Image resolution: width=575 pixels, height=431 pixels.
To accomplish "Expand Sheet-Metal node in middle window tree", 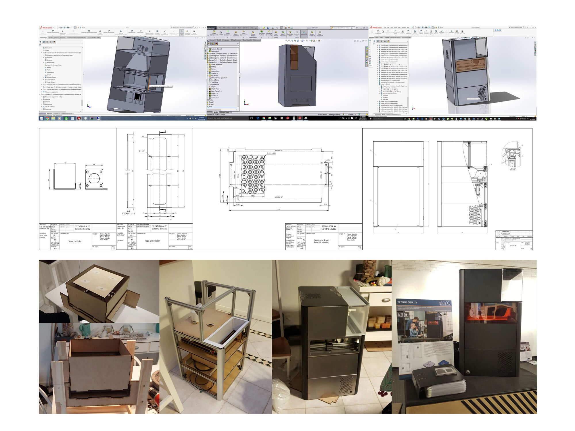I will click(x=208, y=89).
